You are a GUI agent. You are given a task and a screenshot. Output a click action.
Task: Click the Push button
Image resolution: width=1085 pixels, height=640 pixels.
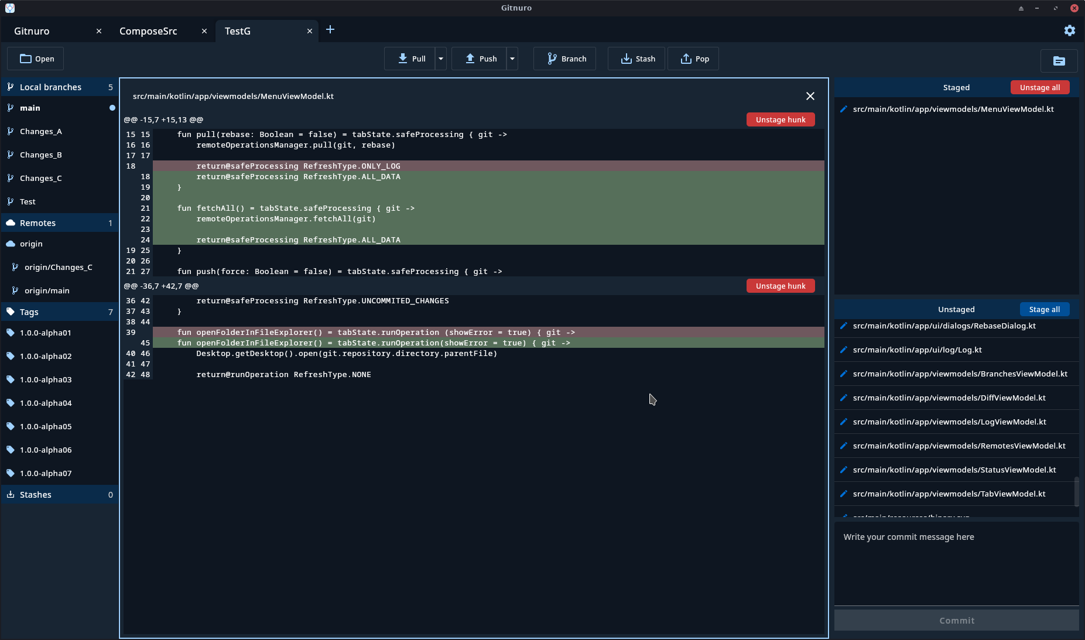(479, 59)
